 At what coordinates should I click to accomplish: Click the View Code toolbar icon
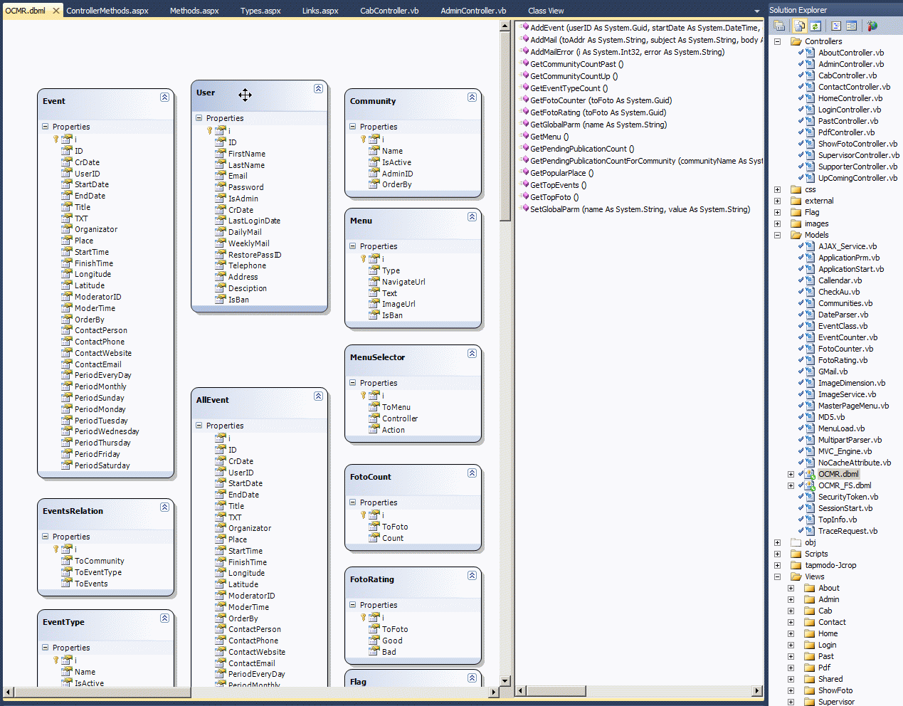(836, 26)
